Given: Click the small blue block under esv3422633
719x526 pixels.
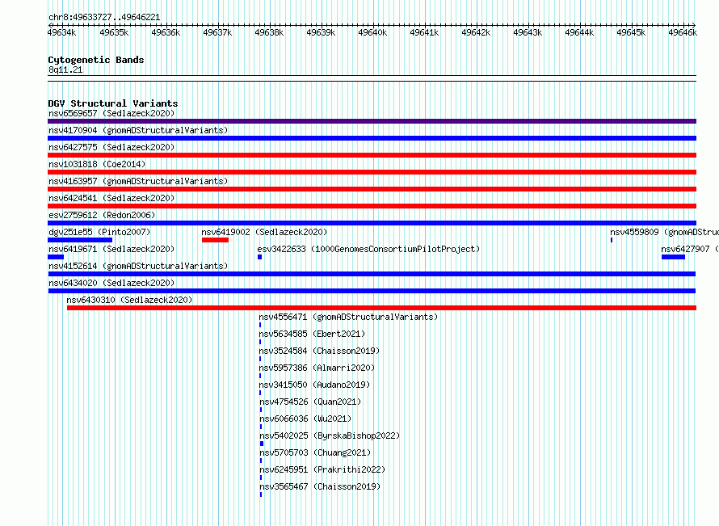Looking at the screenshot, I should tap(259, 257).
